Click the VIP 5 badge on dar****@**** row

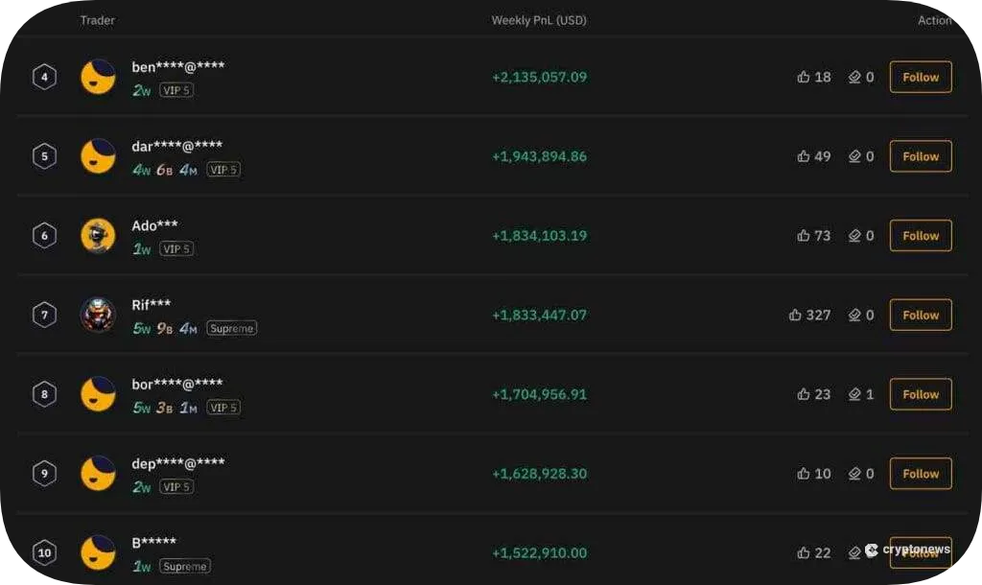coord(222,170)
